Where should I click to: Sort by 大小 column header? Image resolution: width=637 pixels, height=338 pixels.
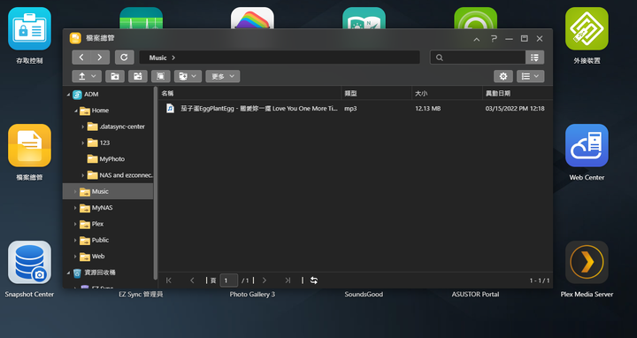click(x=447, y=94)
